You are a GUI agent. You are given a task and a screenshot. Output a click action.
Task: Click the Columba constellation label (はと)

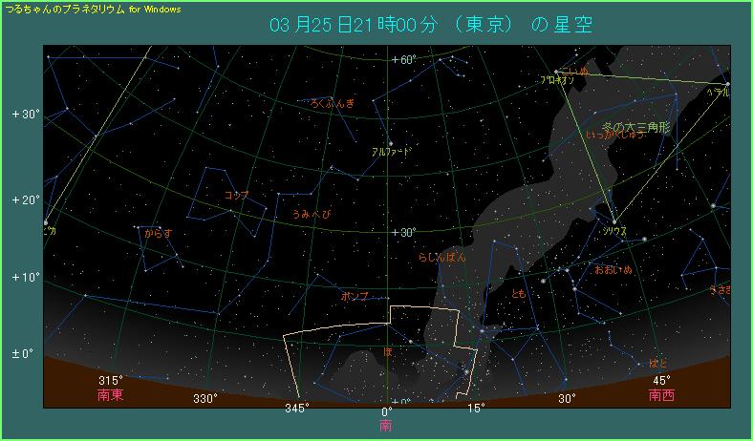[x=658, y=363]
